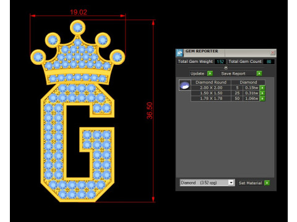Click the 0.15tw weight cell
The height and width of the screenshot is (222, 297).
[x=251, y=88]
